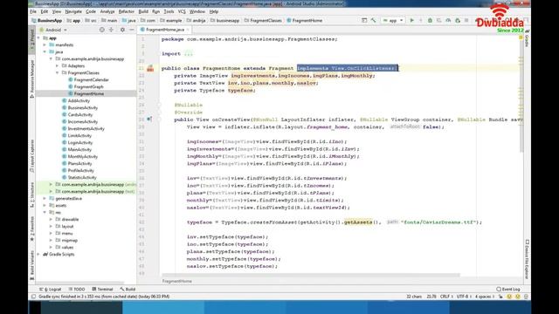Collapse the app module node

click(38, 38)
